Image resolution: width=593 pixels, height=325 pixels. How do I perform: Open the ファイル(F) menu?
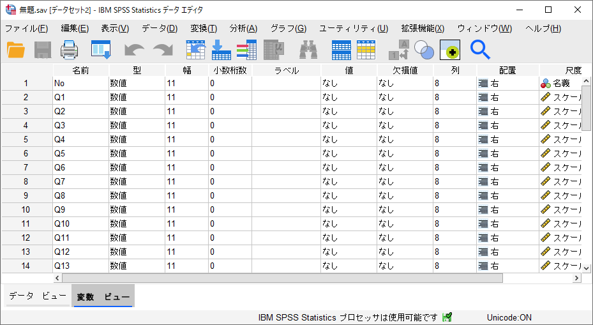[26, 29]
